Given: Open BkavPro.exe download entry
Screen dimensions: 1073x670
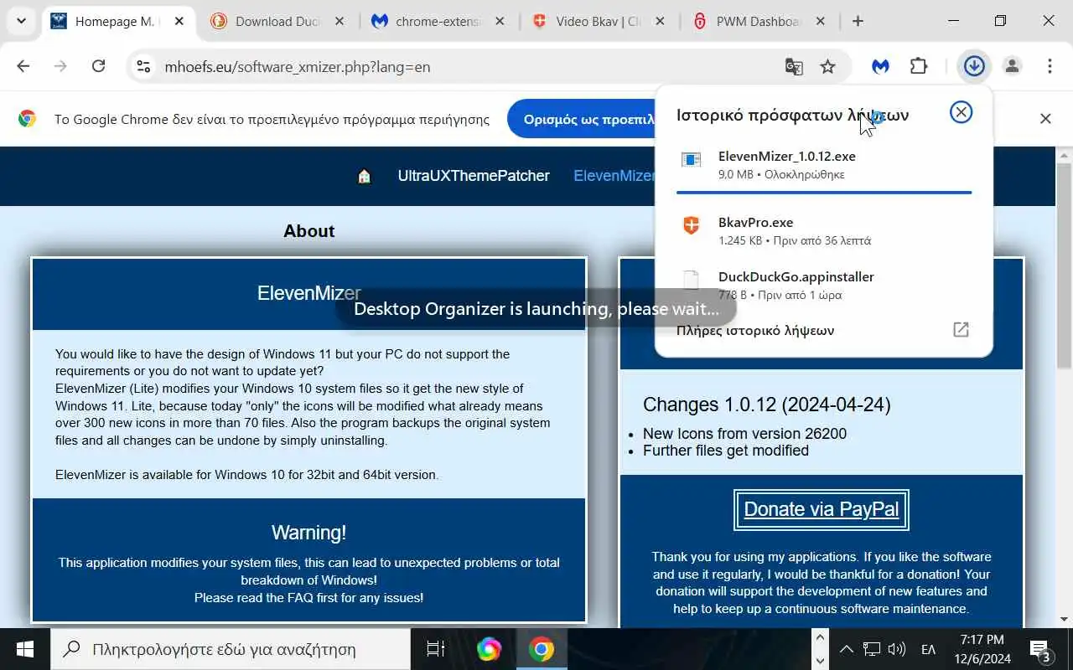Looking at the screenshot, I should (x=824, y=230).
